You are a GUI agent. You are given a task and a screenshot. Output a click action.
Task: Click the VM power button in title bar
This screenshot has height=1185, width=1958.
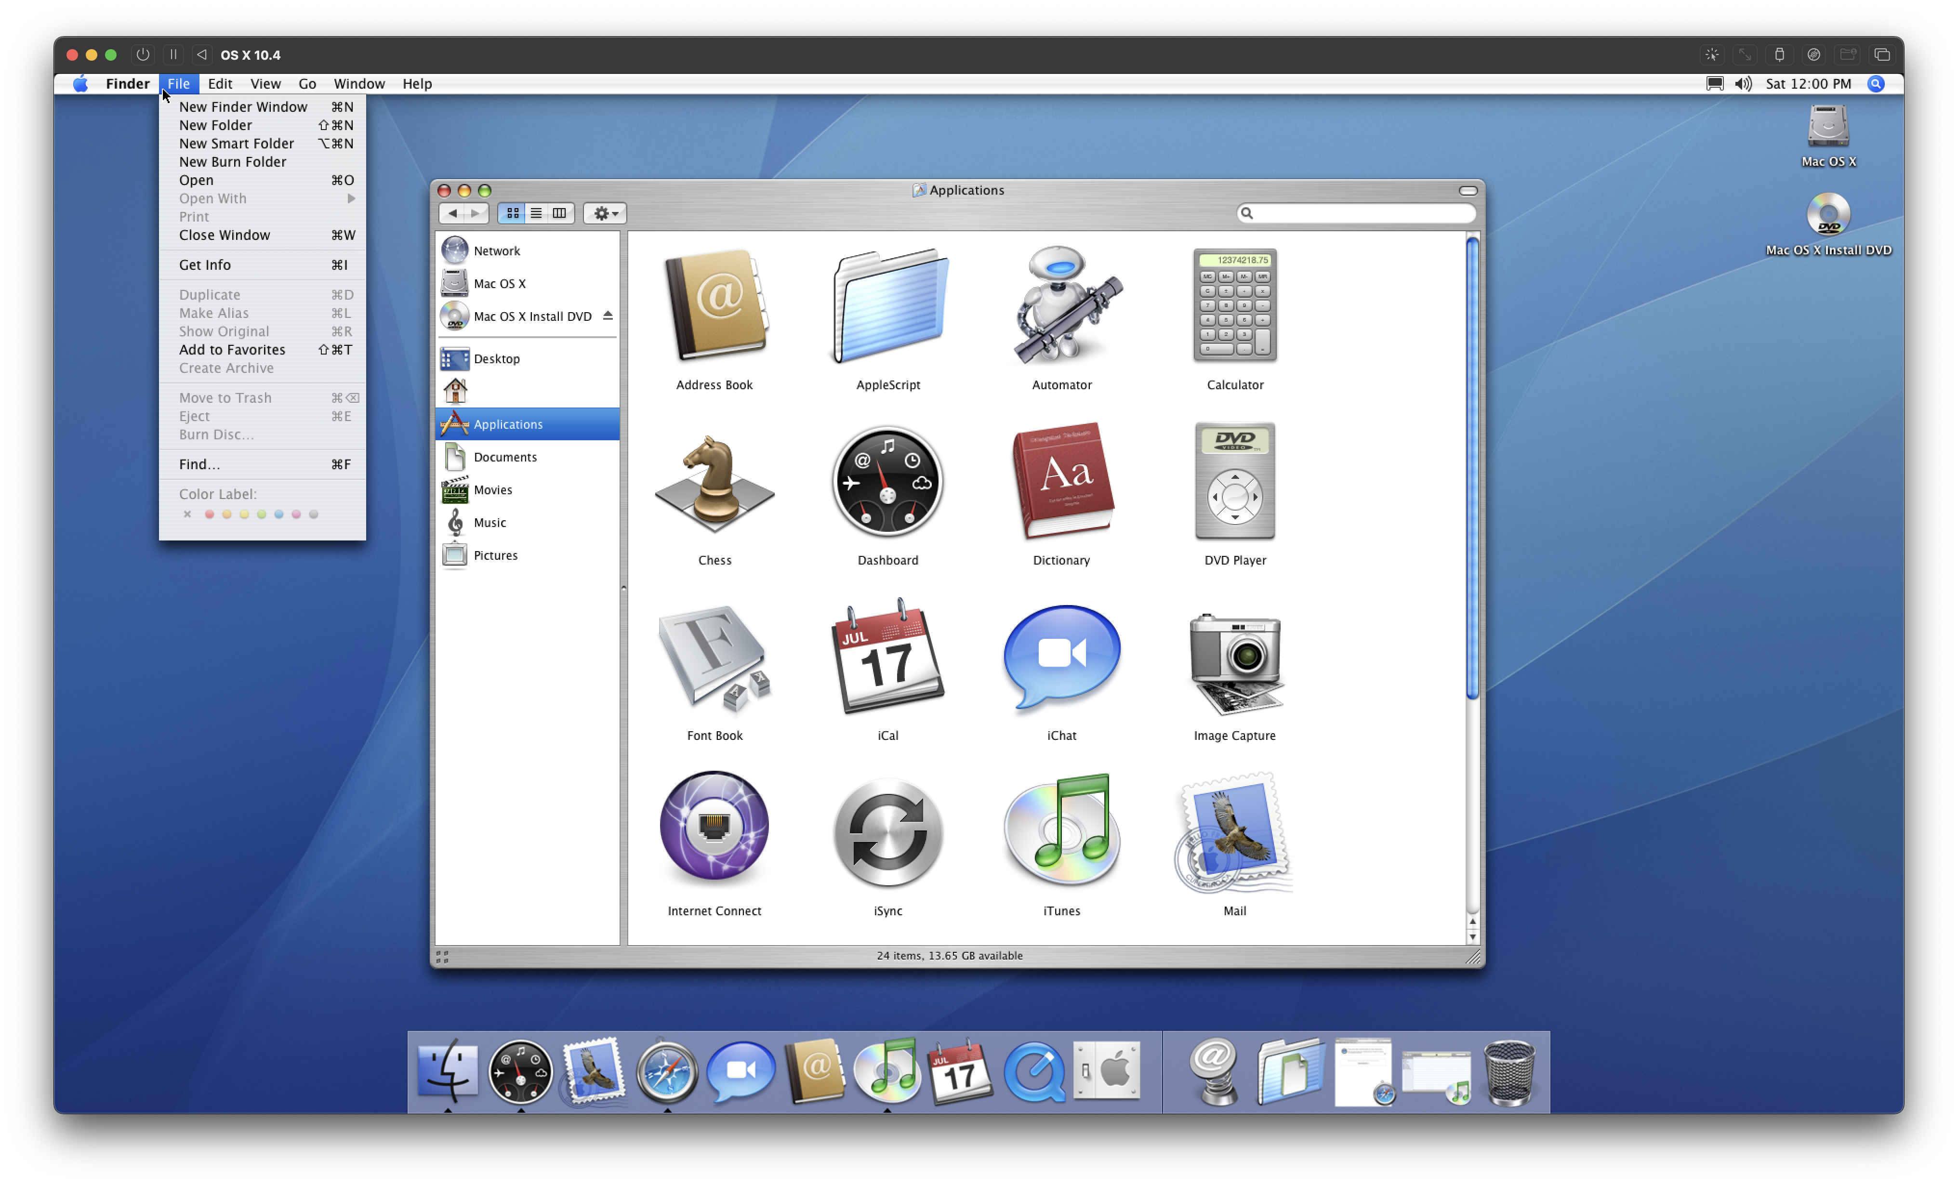click(x=143, y=55)
